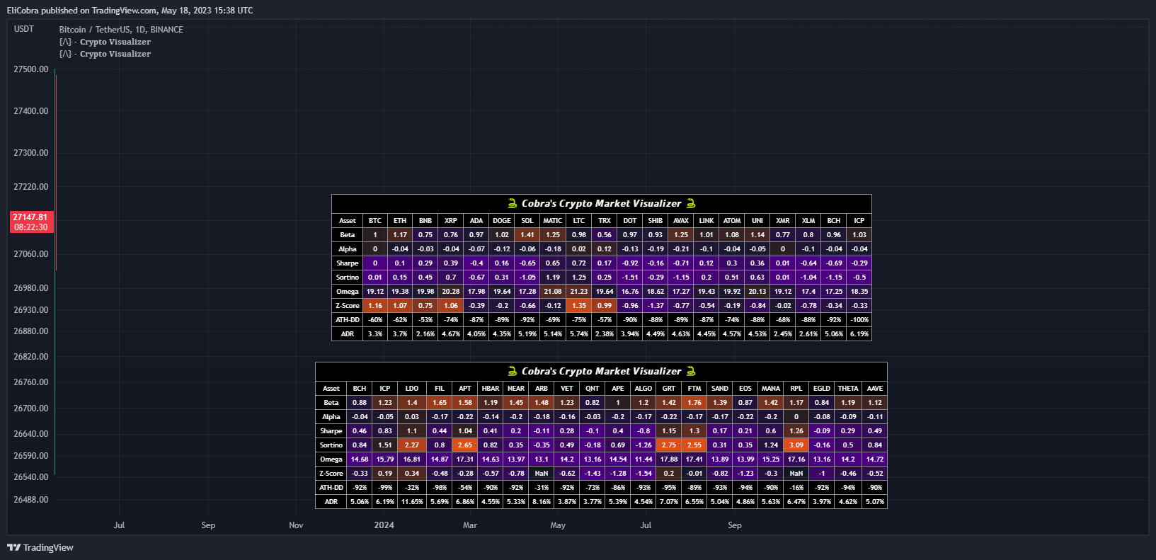Click the May label on time axis

(558, 525)
